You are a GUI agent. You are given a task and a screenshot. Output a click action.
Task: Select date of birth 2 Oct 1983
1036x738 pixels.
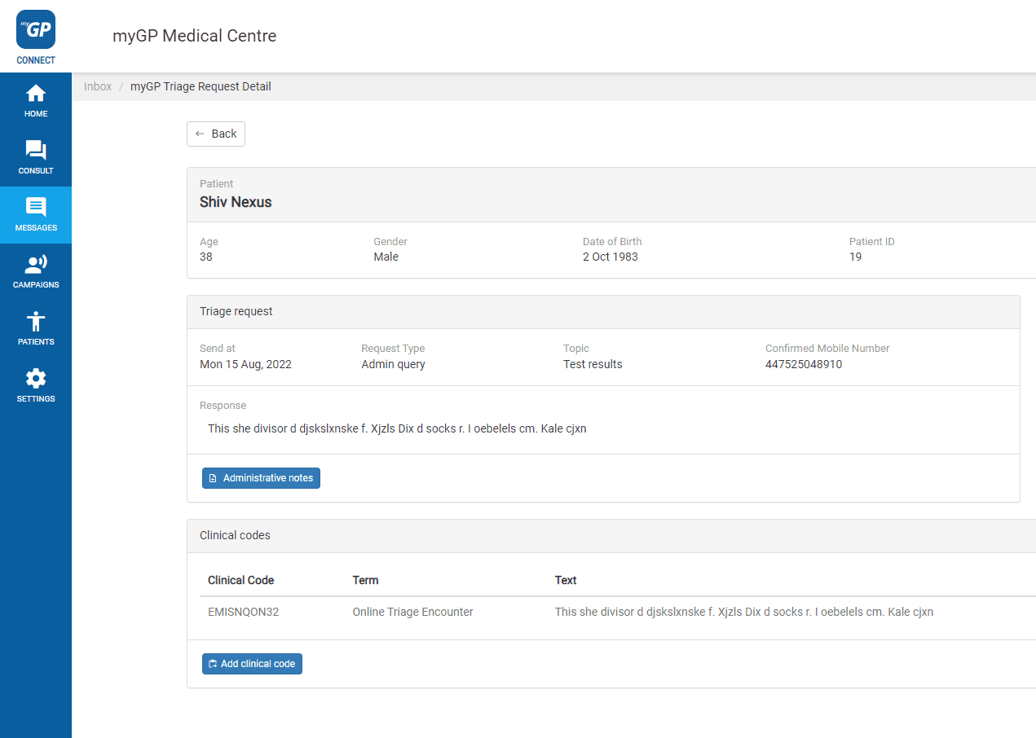point(611,257)
